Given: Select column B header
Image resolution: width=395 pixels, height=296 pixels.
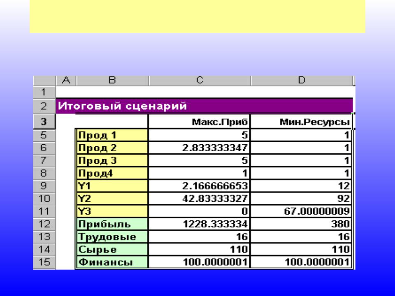Looking at the screenshot, I should 112,81.
